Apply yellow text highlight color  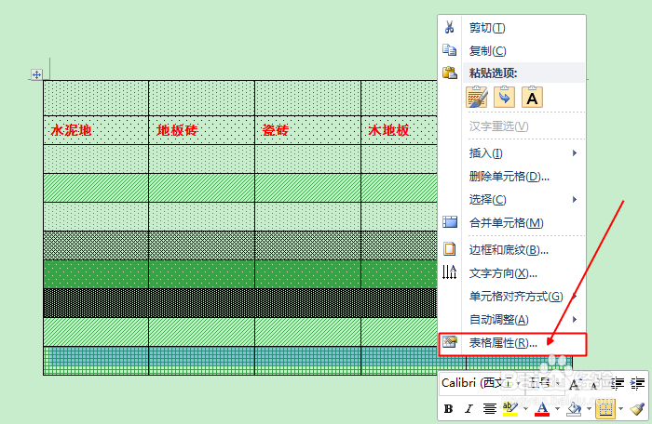[x=510, y=408]
